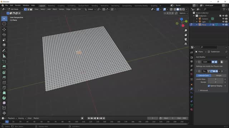Open the Mesh menu in viewport header
229x128 pixels.
[55, 9]
